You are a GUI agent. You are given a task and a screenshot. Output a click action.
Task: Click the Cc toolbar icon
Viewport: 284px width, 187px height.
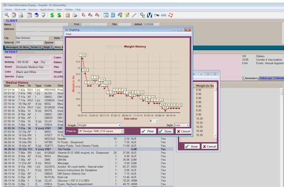point(143,15)
